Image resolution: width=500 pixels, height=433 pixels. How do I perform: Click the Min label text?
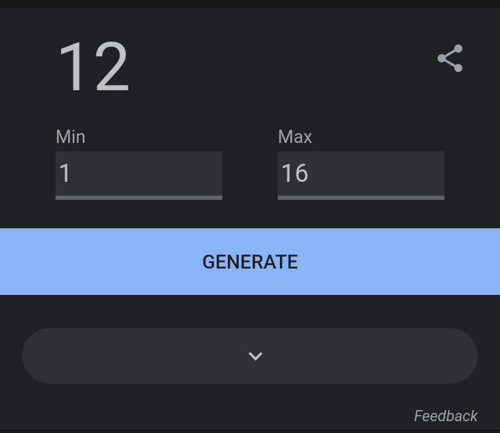(x=70, y=137)
